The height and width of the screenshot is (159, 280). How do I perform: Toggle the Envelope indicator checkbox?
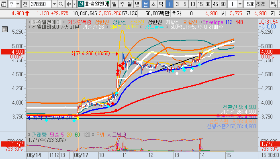coord(200,22)
